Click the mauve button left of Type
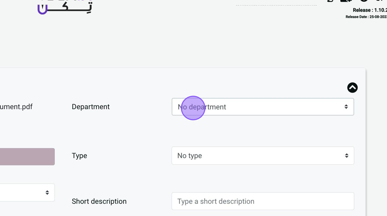This screenshot has height=216, width=387. point(27,157)
